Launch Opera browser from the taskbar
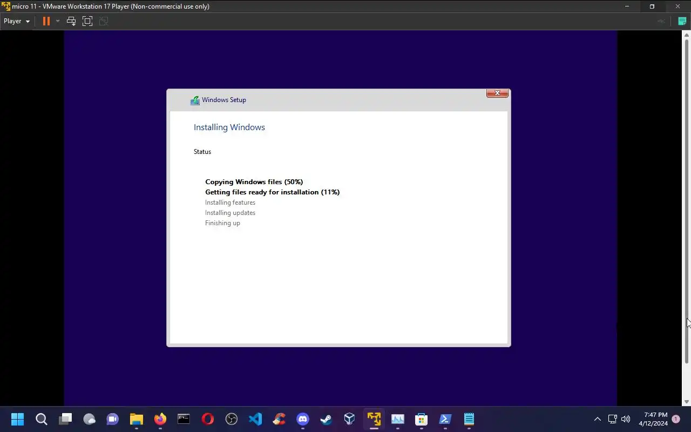 pyautogui.click(x=207, y=419)
